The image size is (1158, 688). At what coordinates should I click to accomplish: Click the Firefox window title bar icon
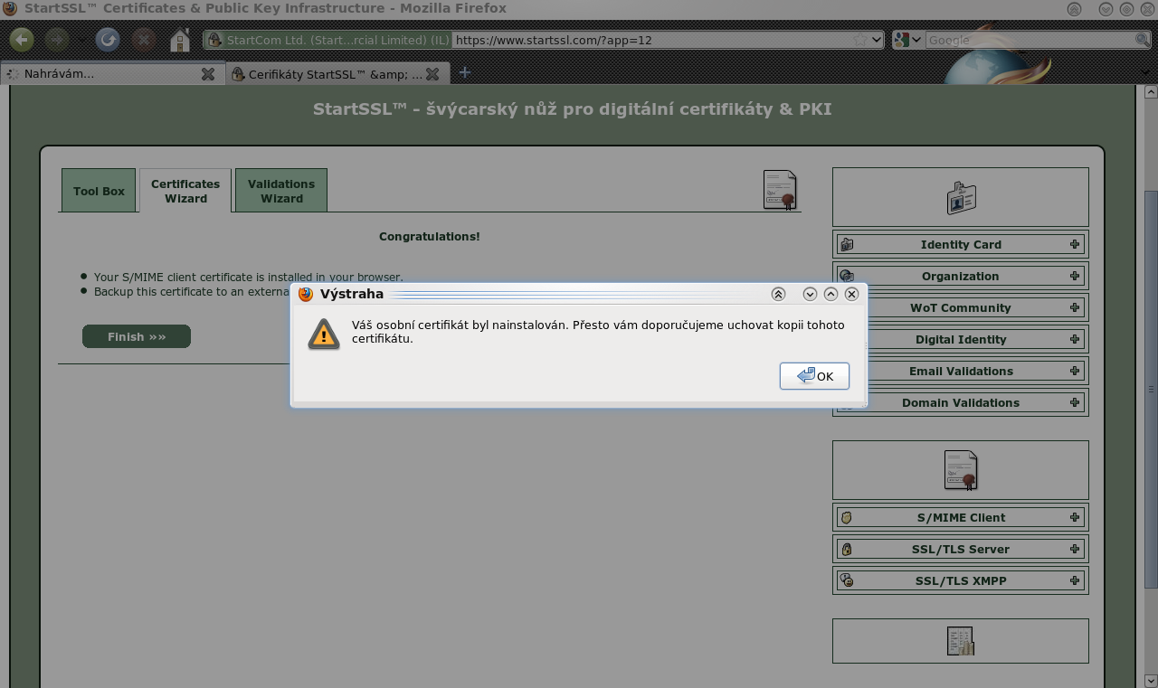10,8
